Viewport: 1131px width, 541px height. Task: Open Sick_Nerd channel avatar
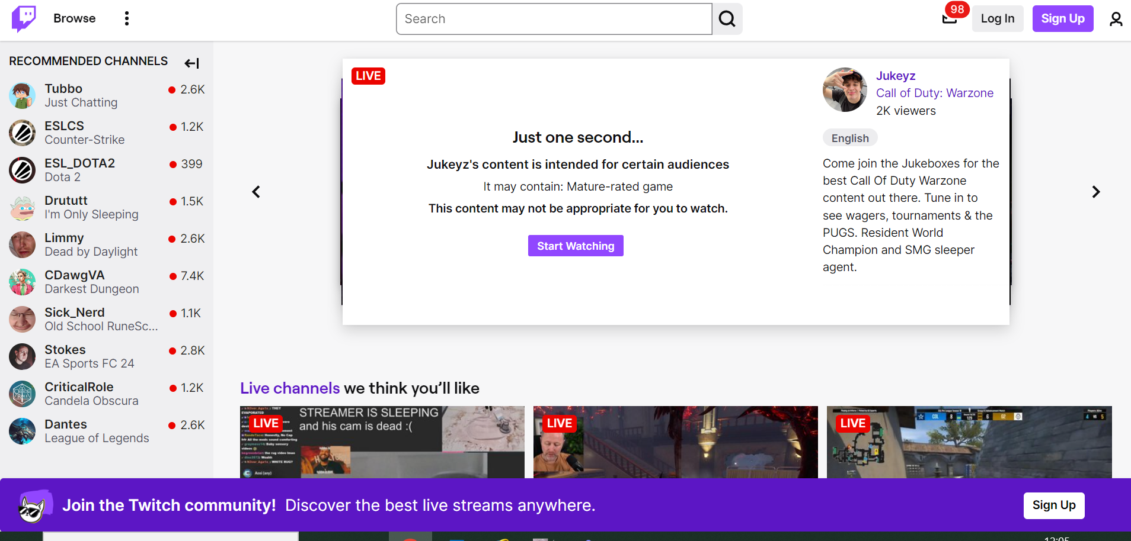point(23,320)
